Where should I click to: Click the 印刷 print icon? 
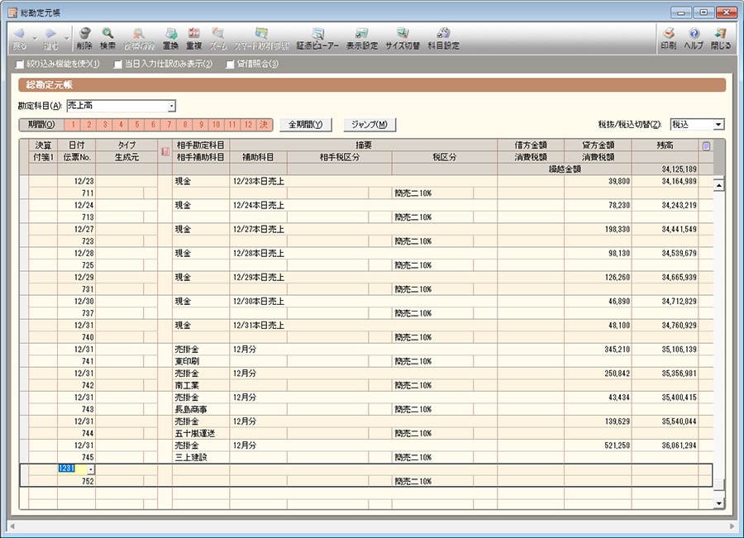[x=668, y=38]
